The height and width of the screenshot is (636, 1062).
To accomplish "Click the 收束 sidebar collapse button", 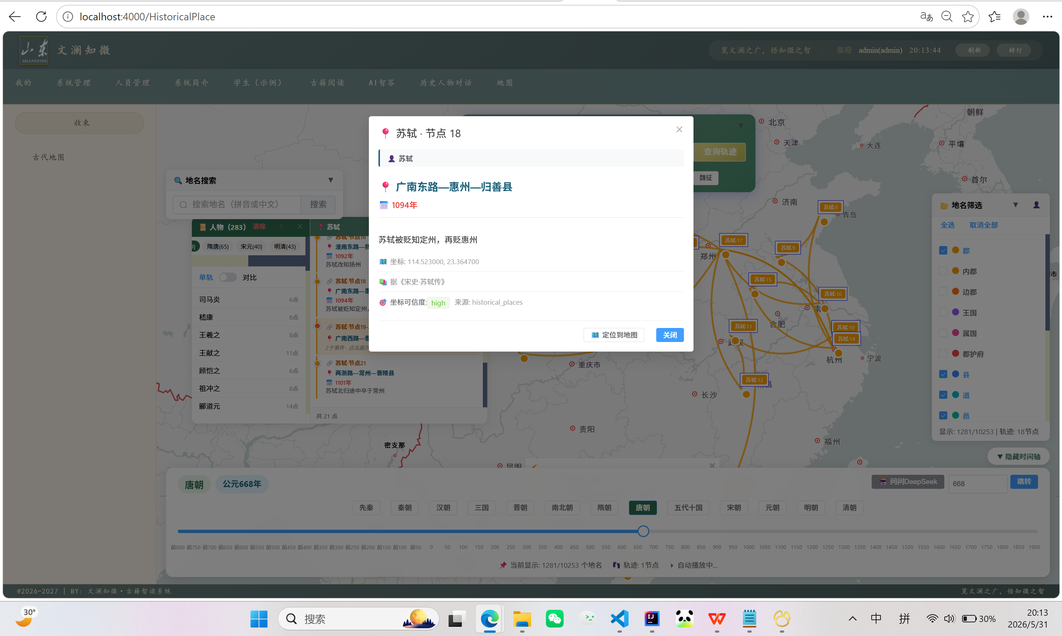I will tap(80, 123).
